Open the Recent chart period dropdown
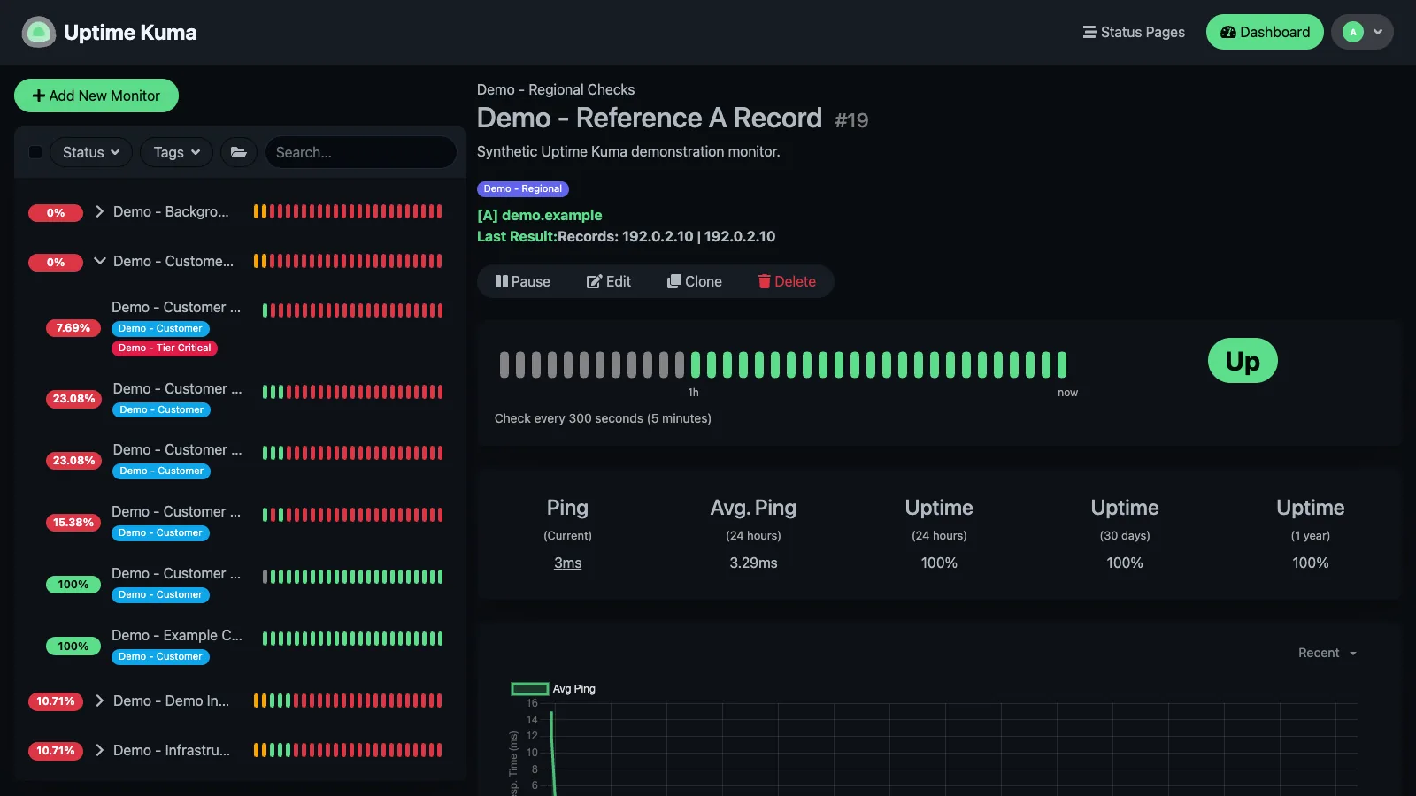This screenshot has height=796, width=1416. (1327, 653)
